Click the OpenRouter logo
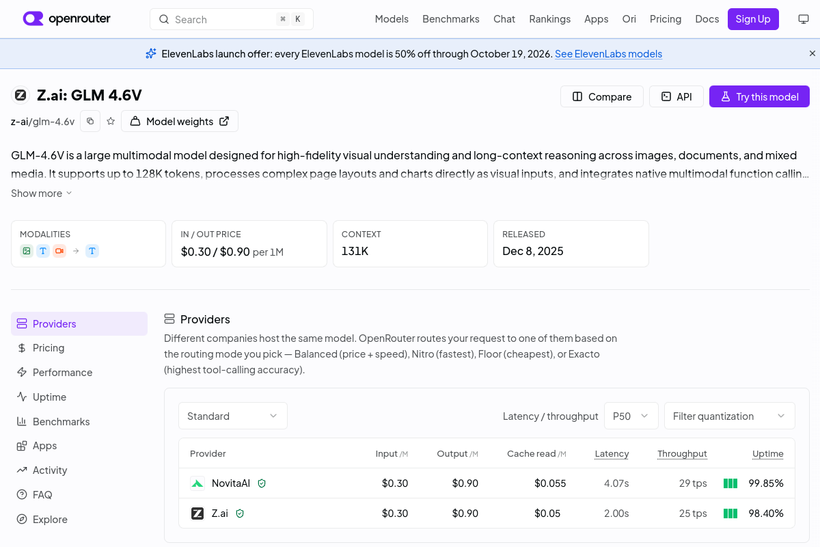The width and height of the screenshot is (820, 547). click(66, 18)
